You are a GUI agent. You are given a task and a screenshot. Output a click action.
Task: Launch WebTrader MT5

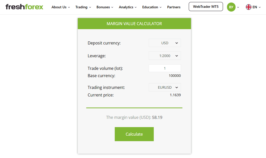pos(206,7)
